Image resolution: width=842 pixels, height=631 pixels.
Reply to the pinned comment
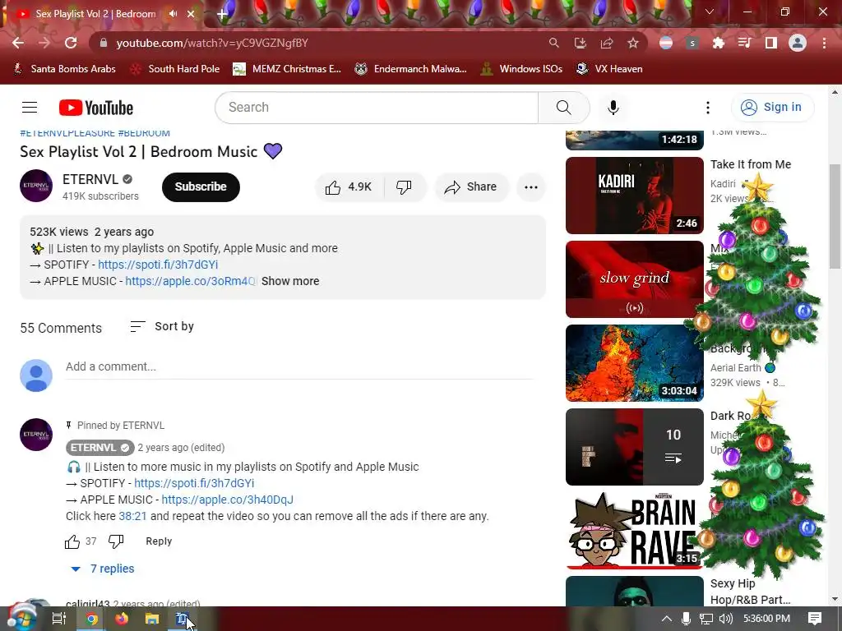pyautogui.click(x=159, y=541)
